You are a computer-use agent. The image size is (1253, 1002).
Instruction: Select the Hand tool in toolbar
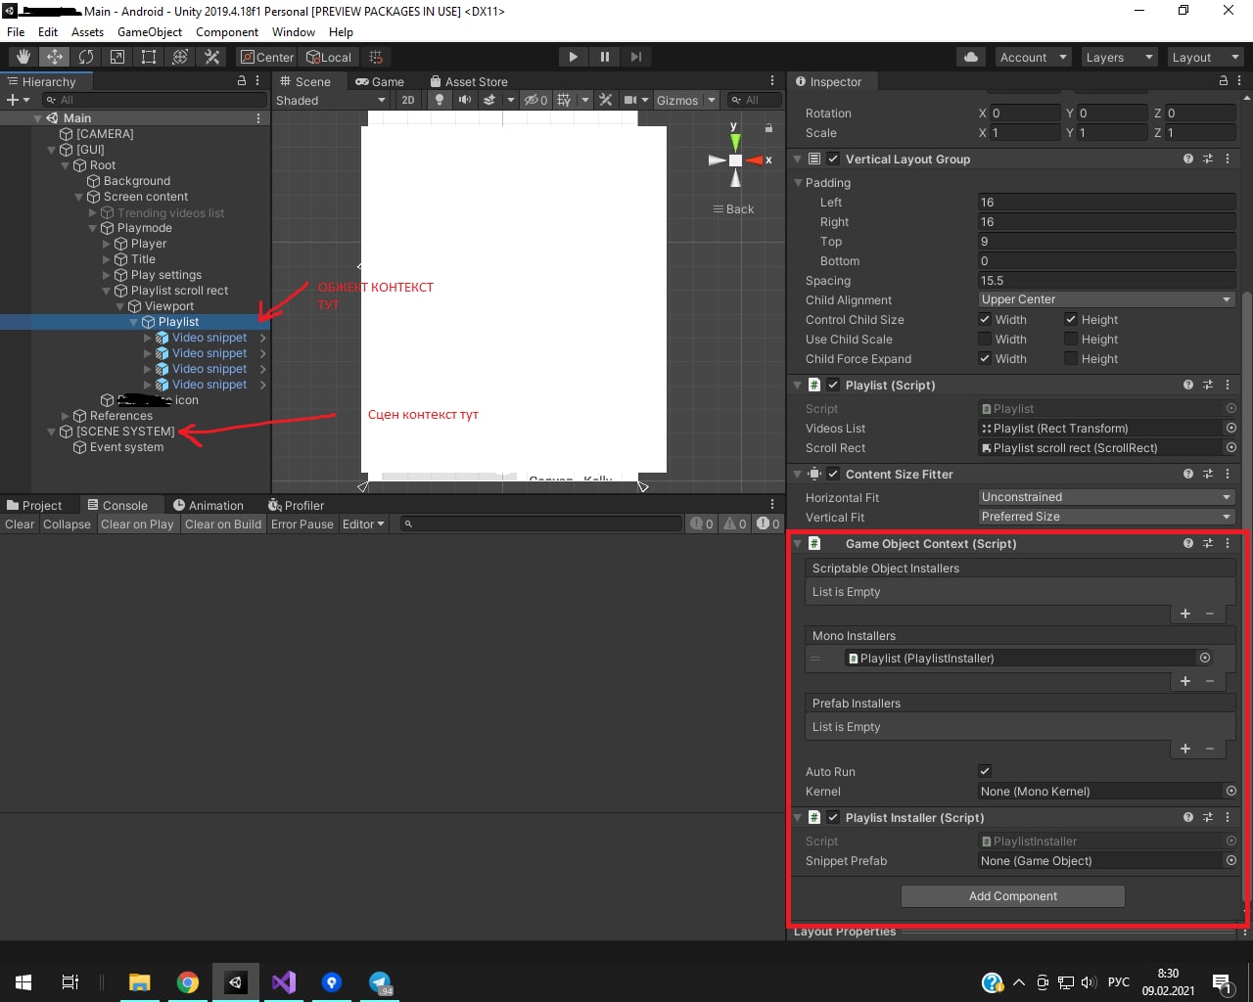click(x=23, y=57)
